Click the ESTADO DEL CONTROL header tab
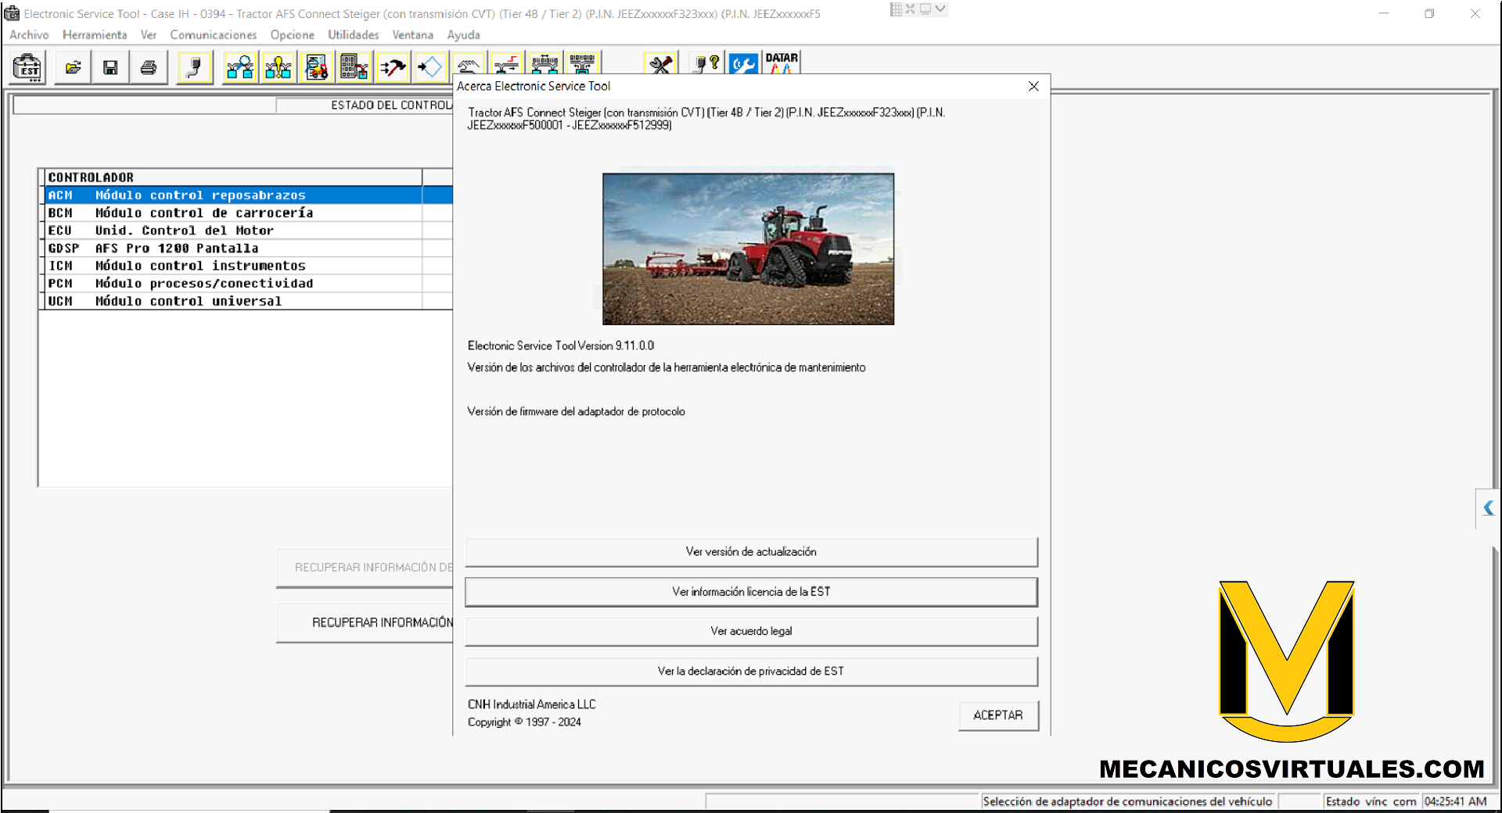This screenshot has width=1502, height=813. (x=365, y=106)
